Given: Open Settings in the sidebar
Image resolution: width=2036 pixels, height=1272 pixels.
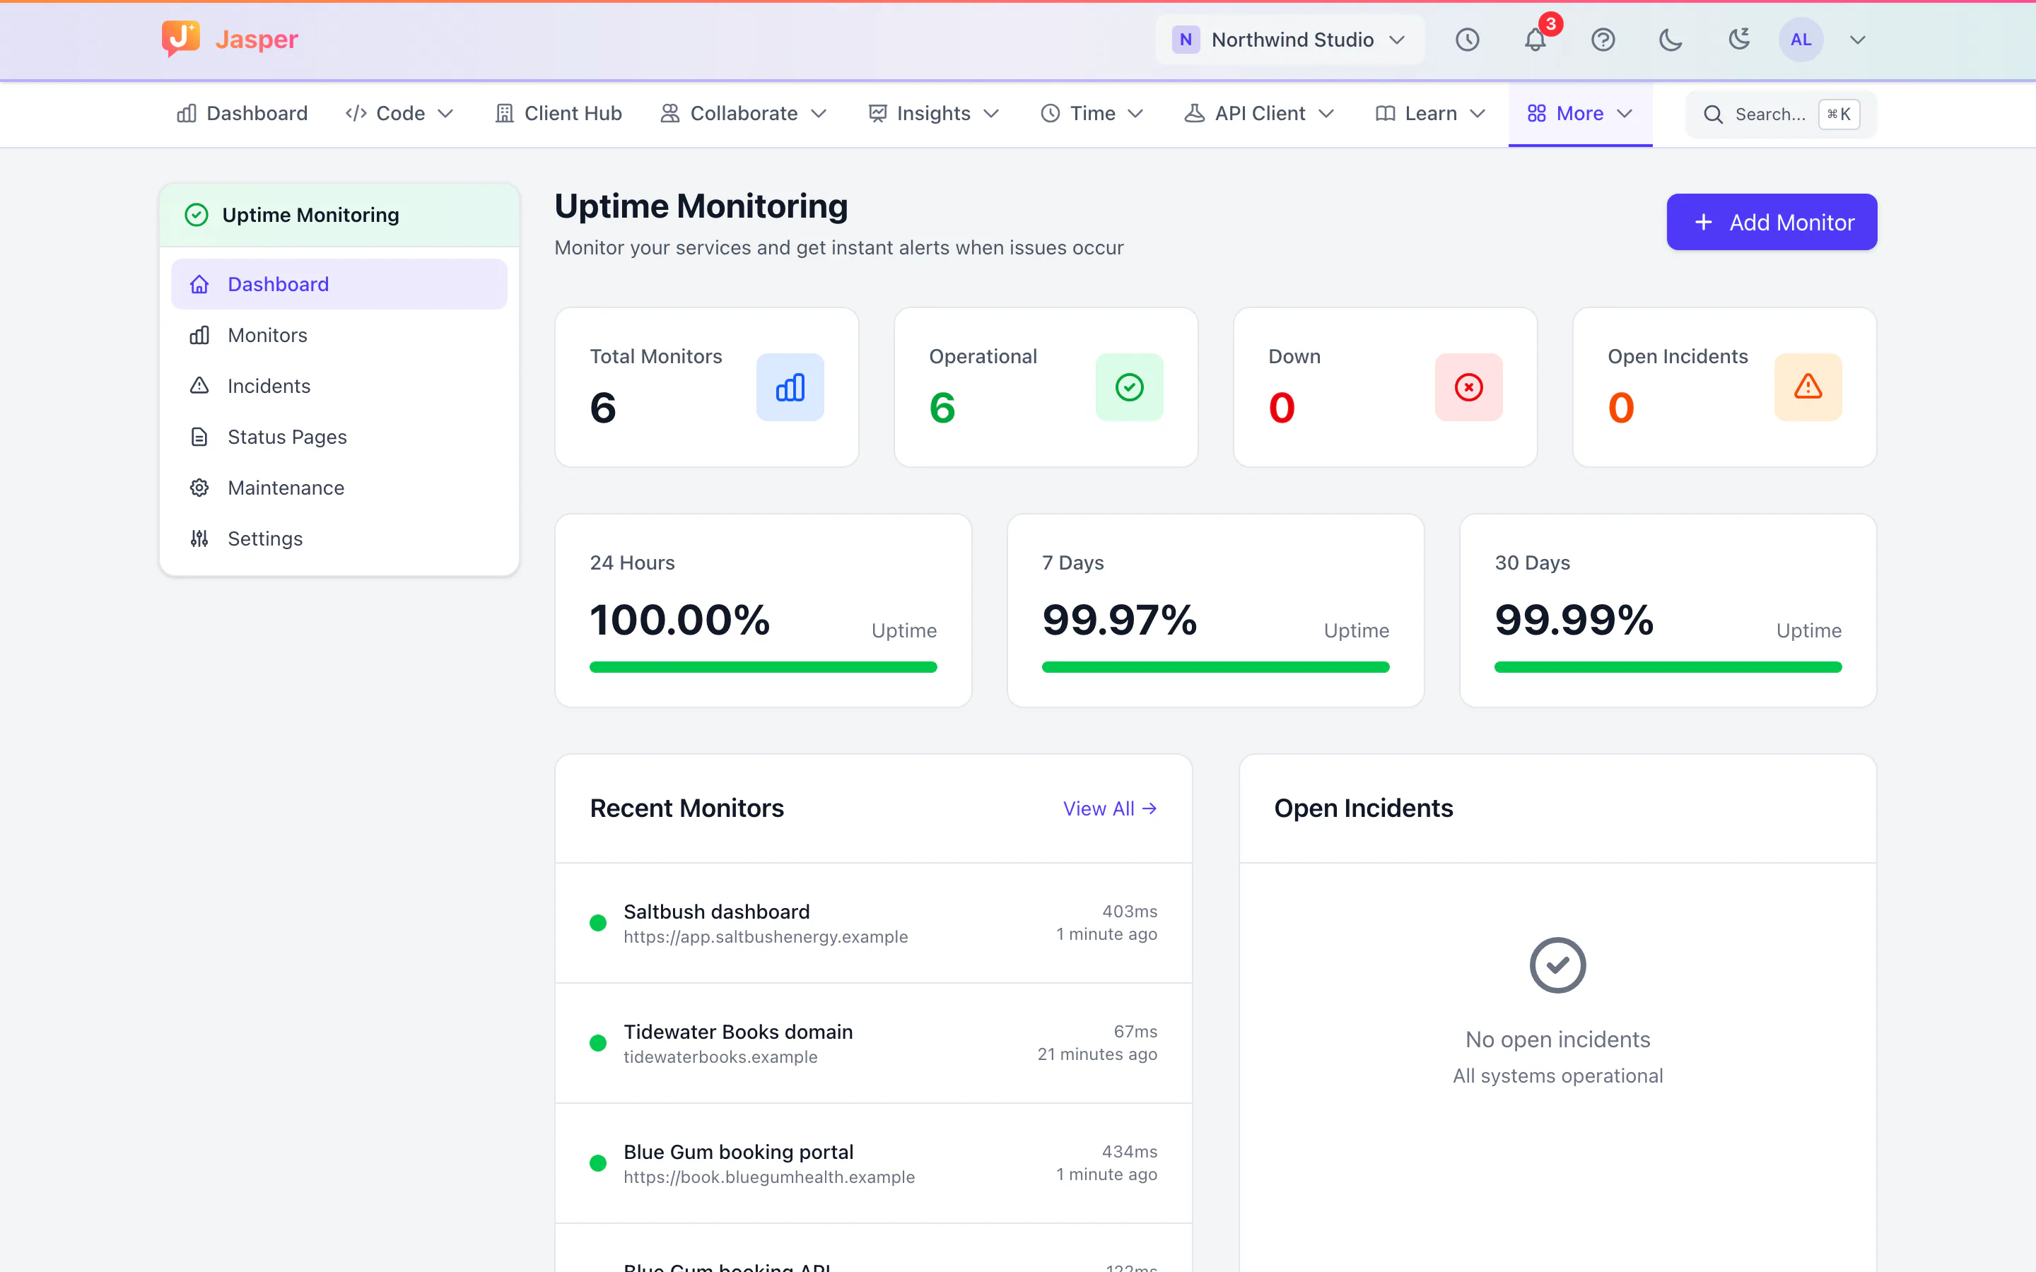Looking at the screenshot, I should point(339,538).
